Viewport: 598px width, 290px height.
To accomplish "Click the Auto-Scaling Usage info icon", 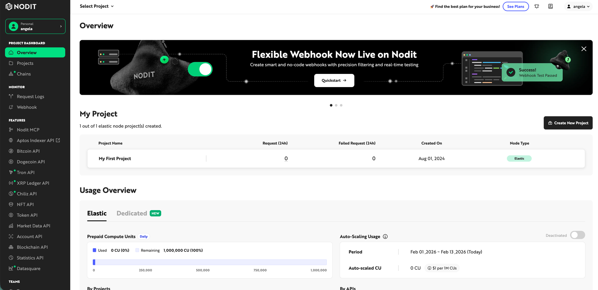I will point(385,236).
